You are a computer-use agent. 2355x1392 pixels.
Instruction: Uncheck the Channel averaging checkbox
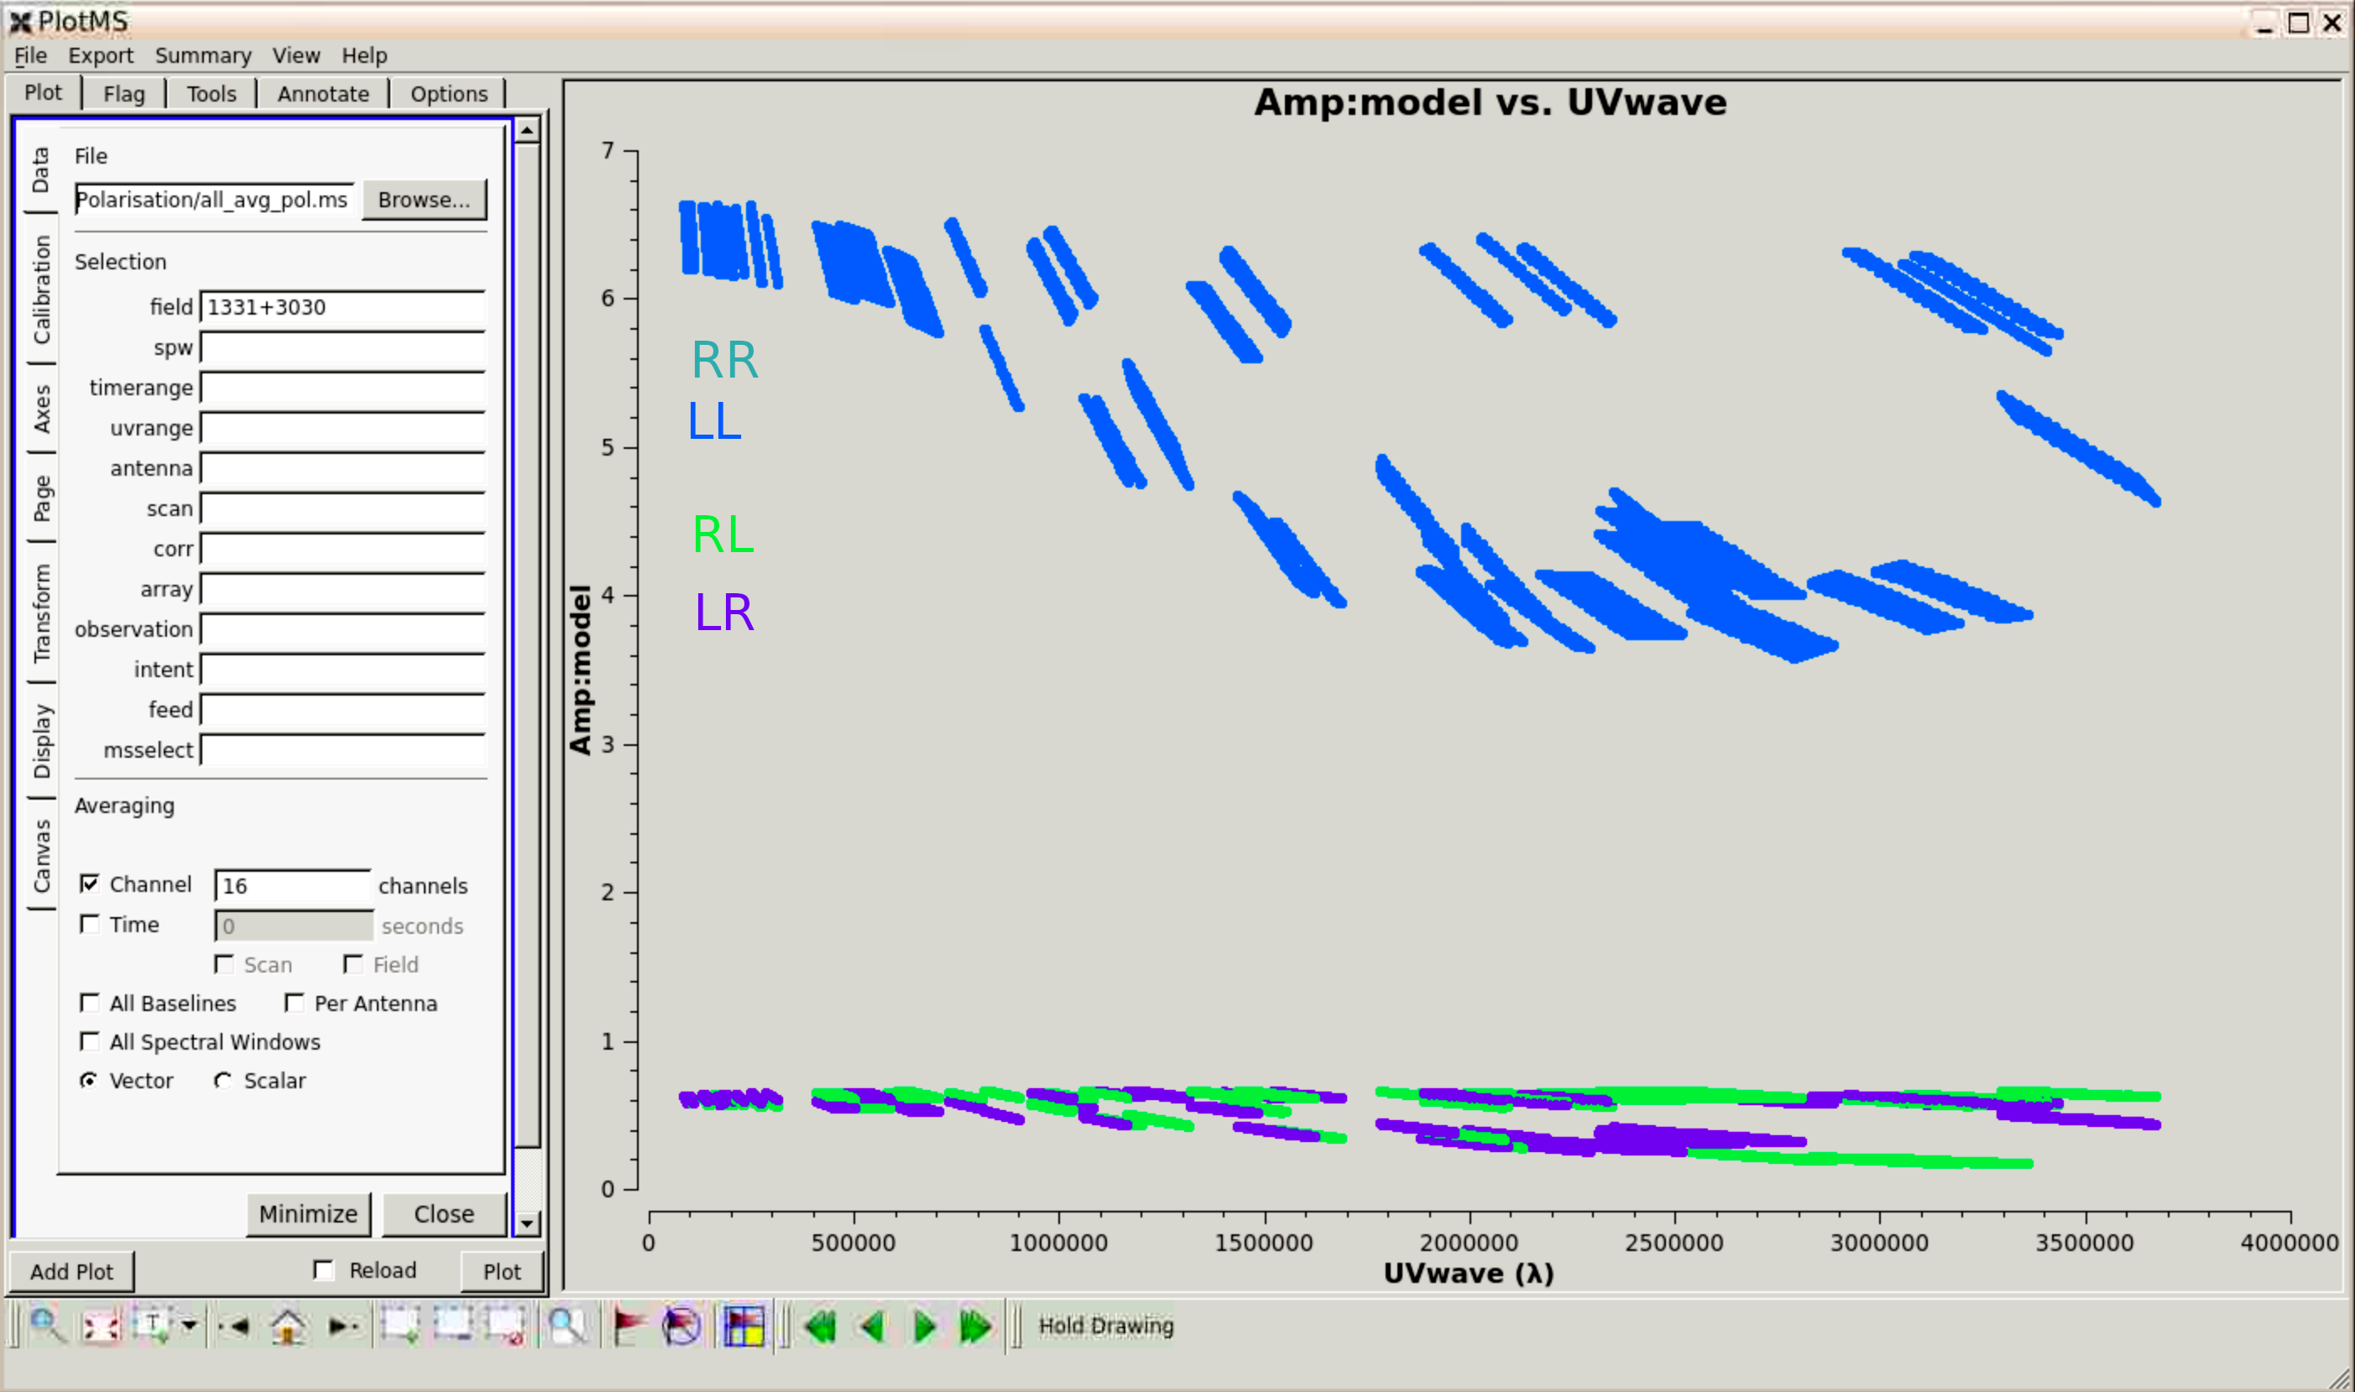(x=90, y=884)
